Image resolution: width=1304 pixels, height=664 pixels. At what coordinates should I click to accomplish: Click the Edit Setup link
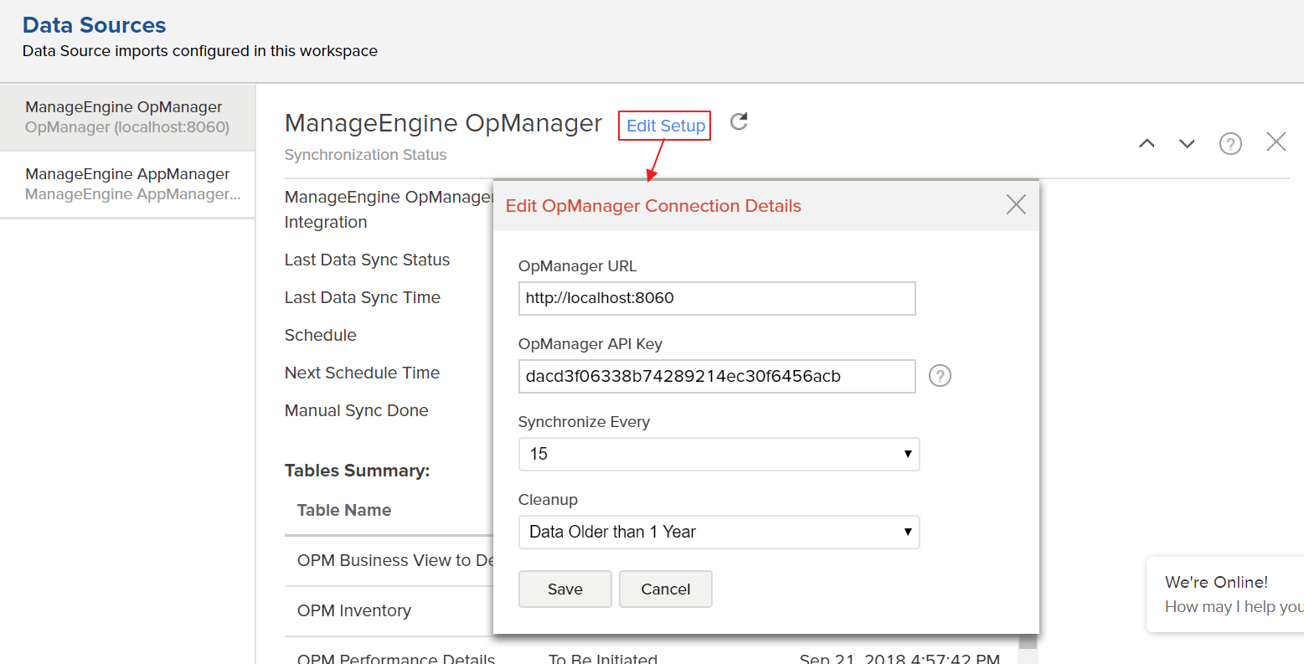tap(666, 126)
